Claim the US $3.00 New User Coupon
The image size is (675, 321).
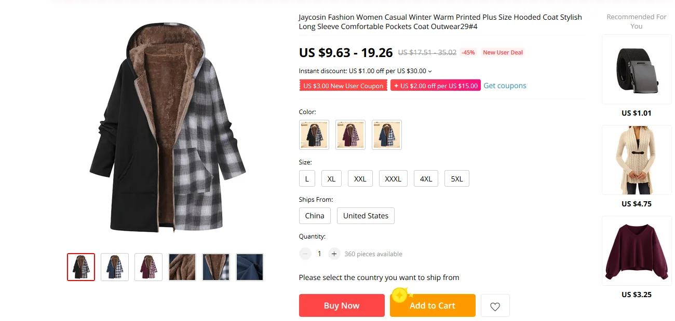coord(343,86)
